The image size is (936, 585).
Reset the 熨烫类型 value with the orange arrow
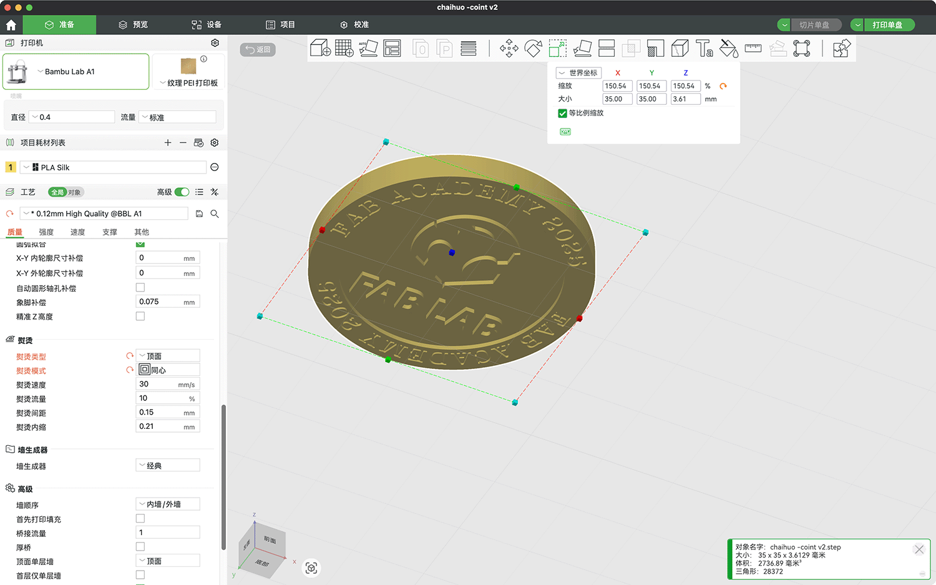point(130,356)
